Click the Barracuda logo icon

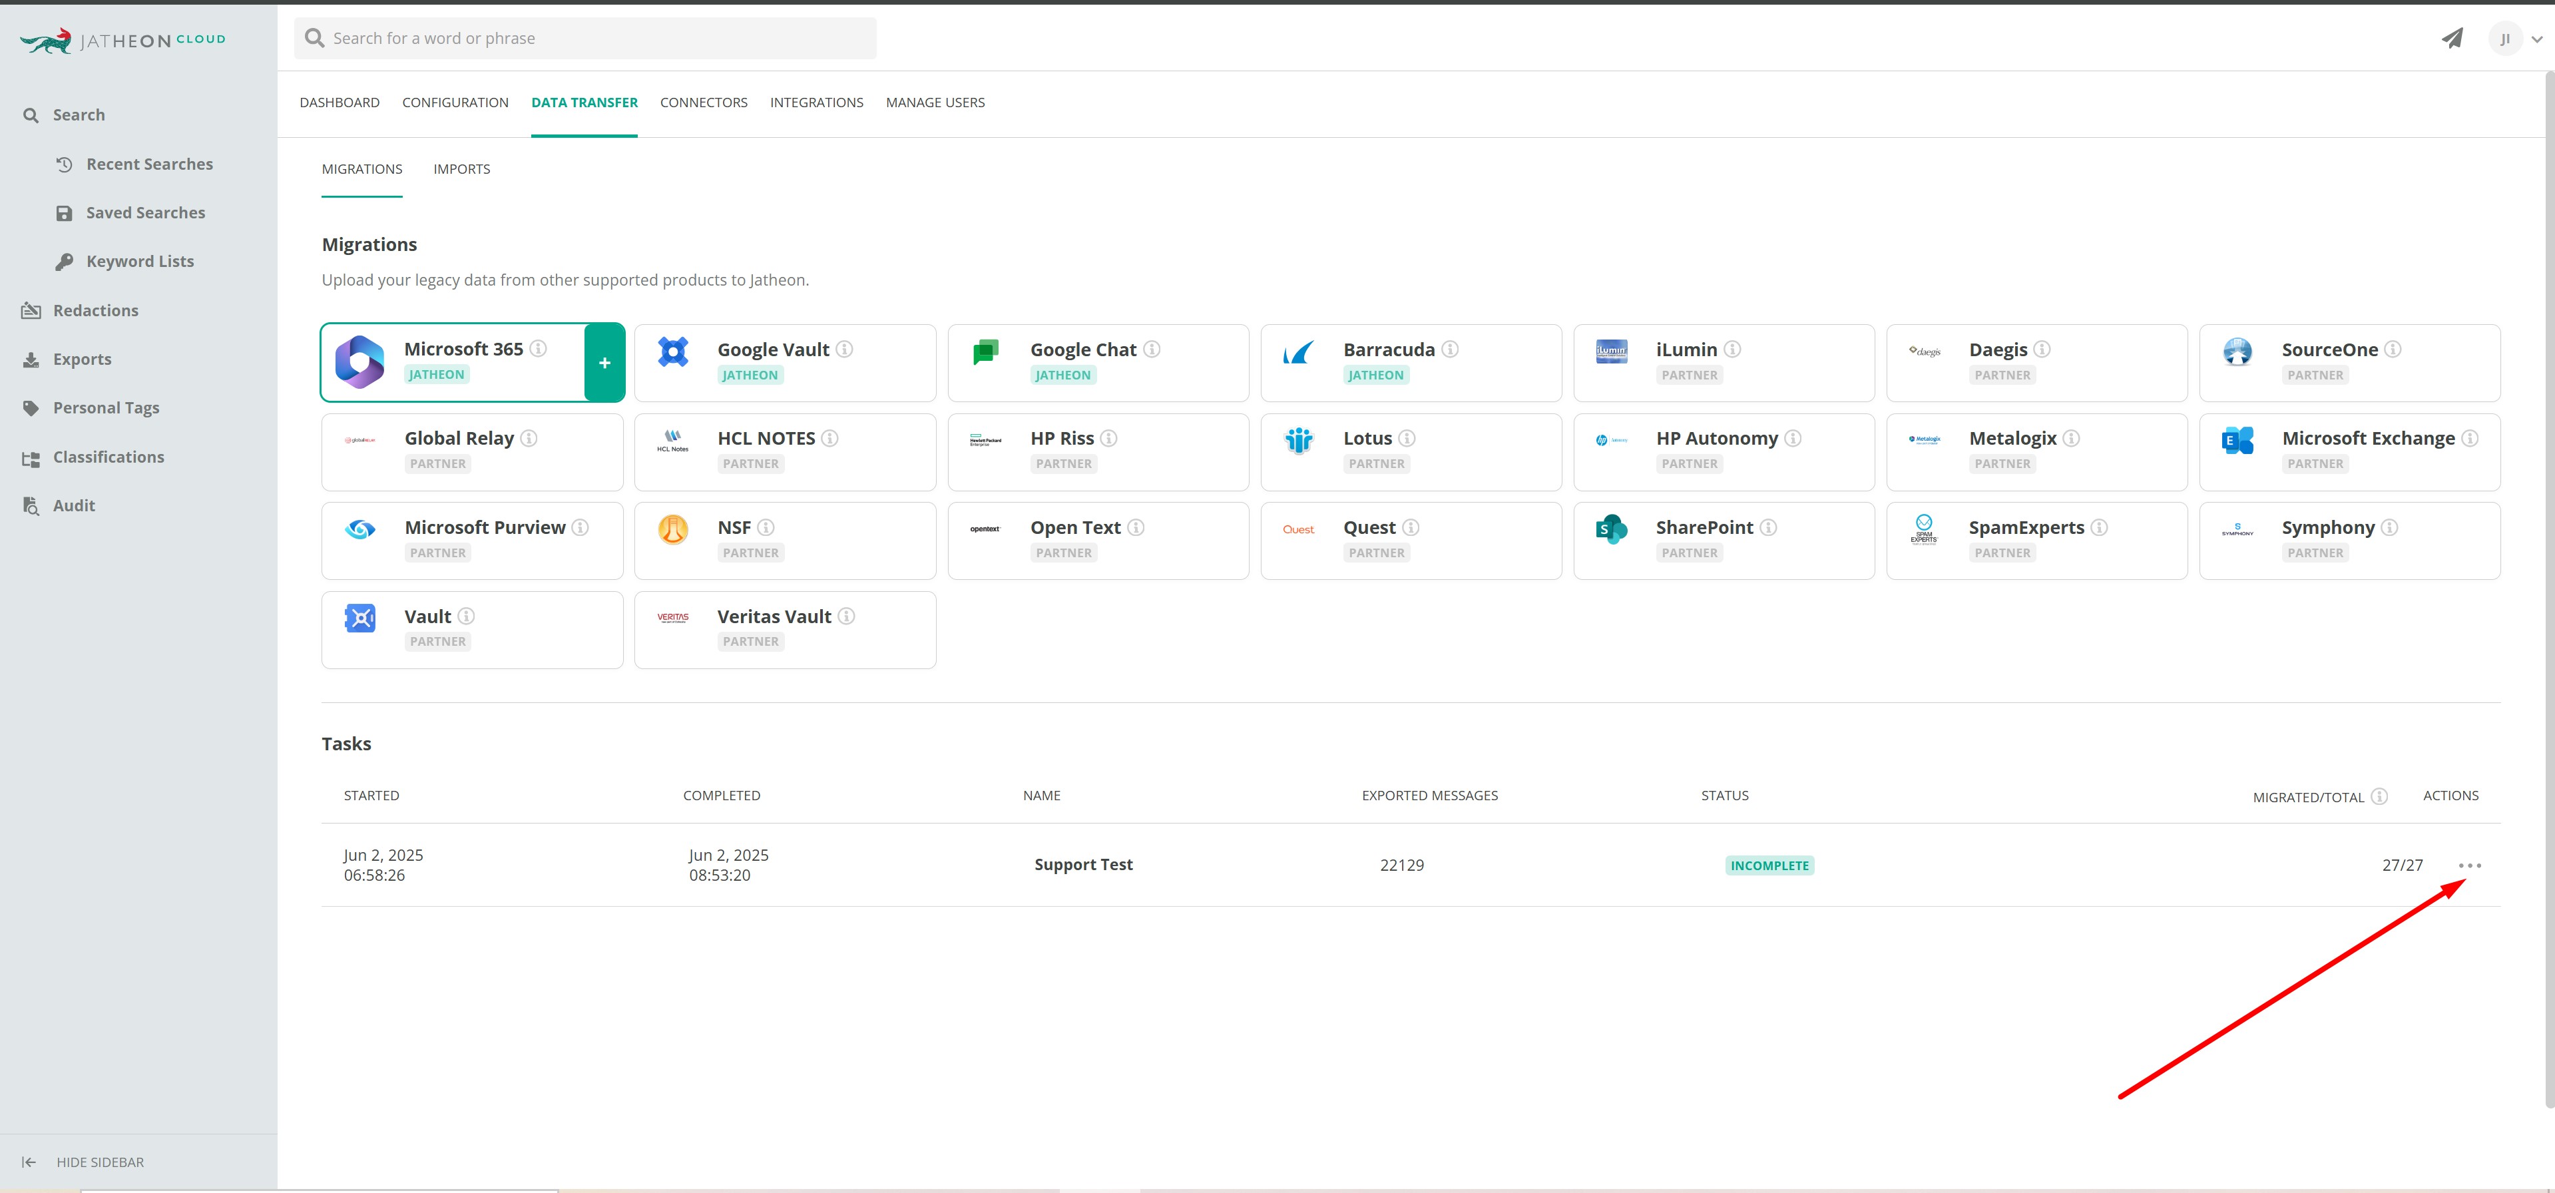point(1298,352)
